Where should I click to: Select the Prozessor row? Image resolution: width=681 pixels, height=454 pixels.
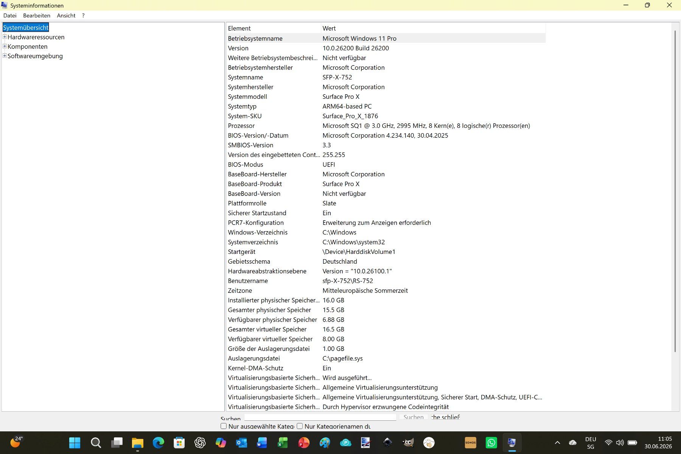[x=386, y=126]
